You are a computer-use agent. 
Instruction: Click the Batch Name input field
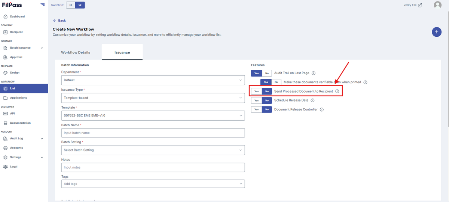pos(153,133)
